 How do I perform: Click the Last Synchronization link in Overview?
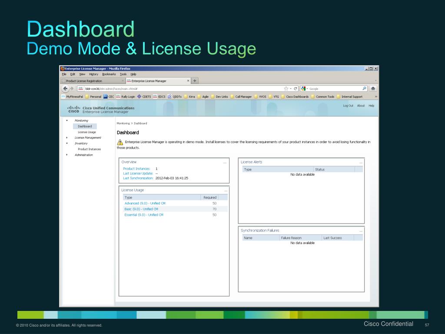pyautogui.click(x=138, y=178)
